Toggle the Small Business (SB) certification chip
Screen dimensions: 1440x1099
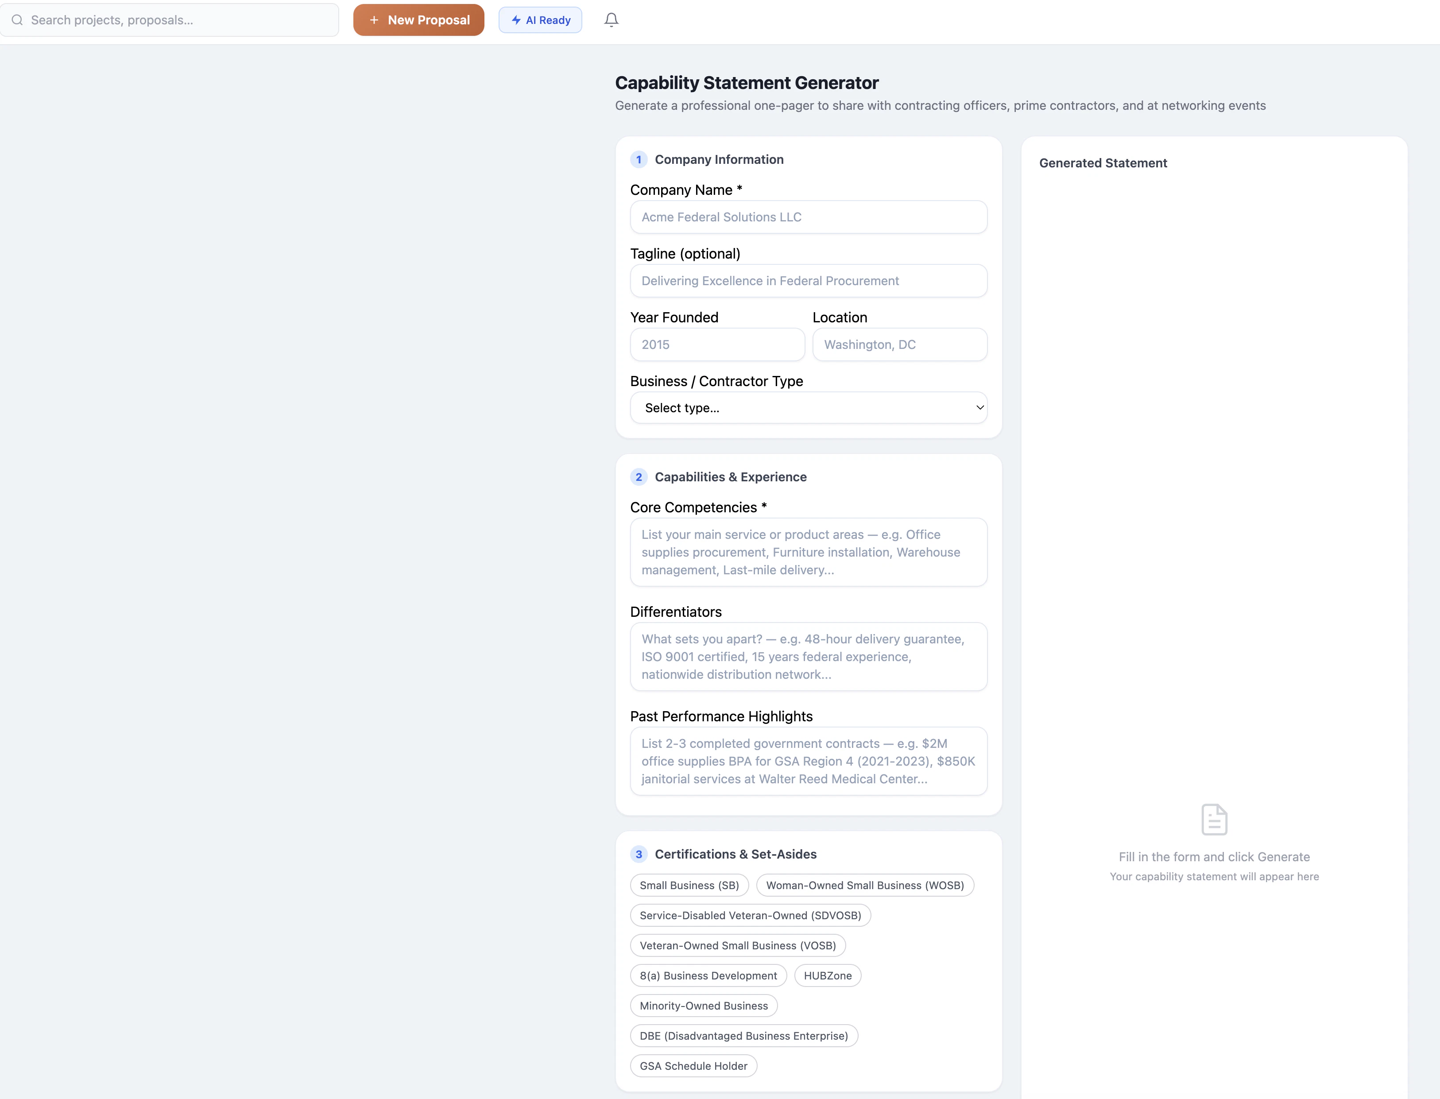click(x=689, y=885)
